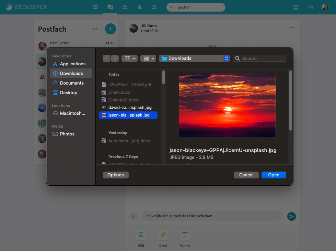Select Photos under Media
Image resolution: width=336 pixels, height=251 pixels.
pos(71,134)
